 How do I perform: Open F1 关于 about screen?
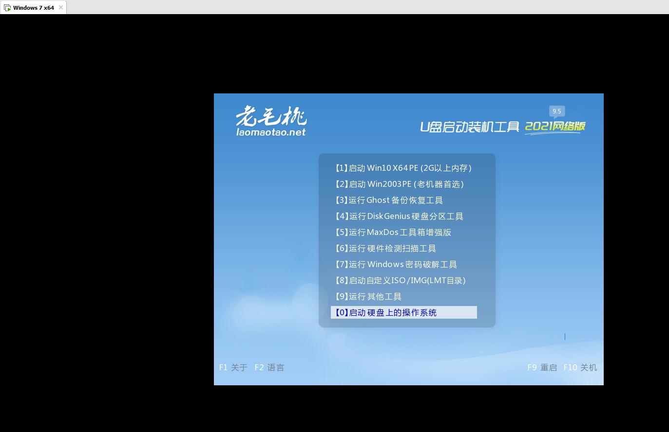coord(233,367)
